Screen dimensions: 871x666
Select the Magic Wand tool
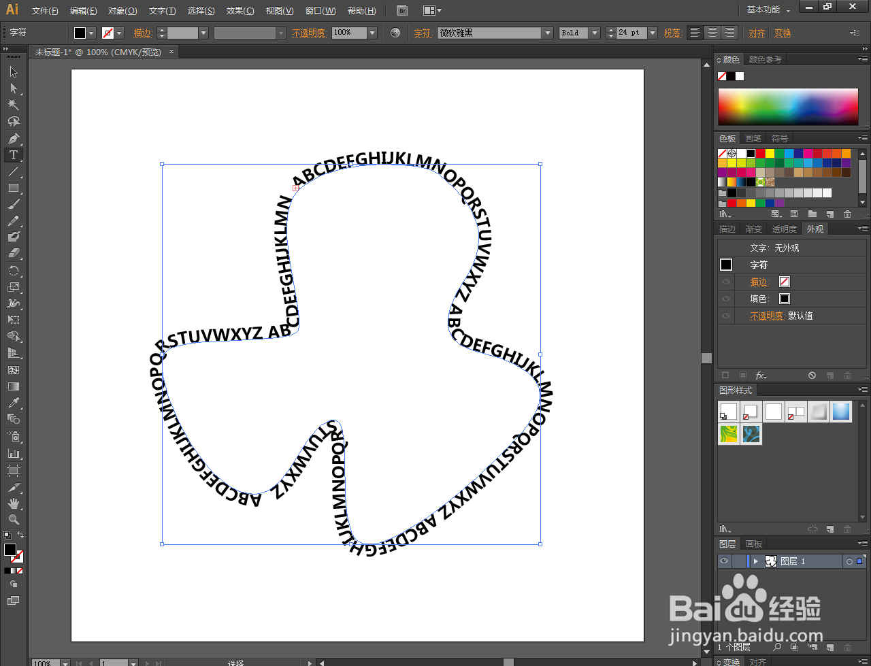(x=14, y=105)
